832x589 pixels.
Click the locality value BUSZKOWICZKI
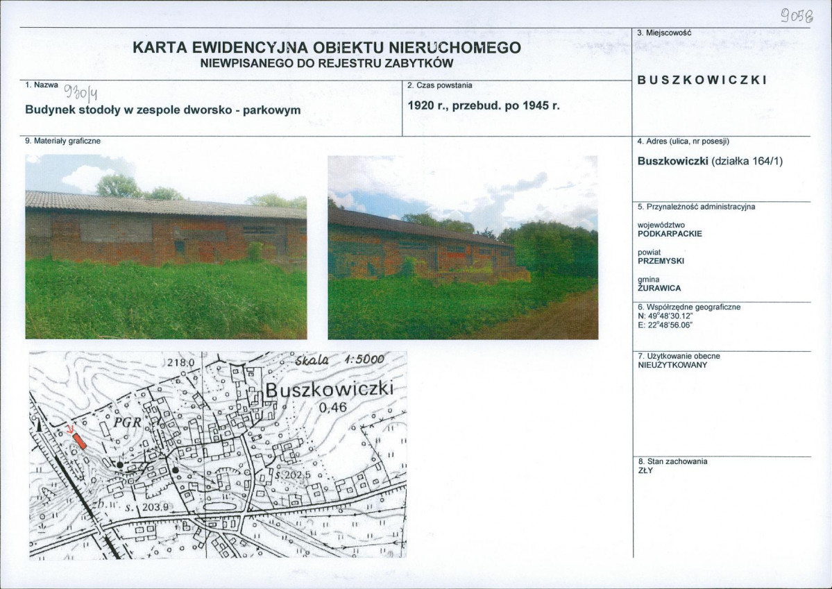pos(702,80)
